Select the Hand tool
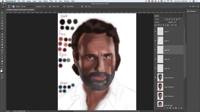This screenshot has width=200, height=112. tap(2, 61)
